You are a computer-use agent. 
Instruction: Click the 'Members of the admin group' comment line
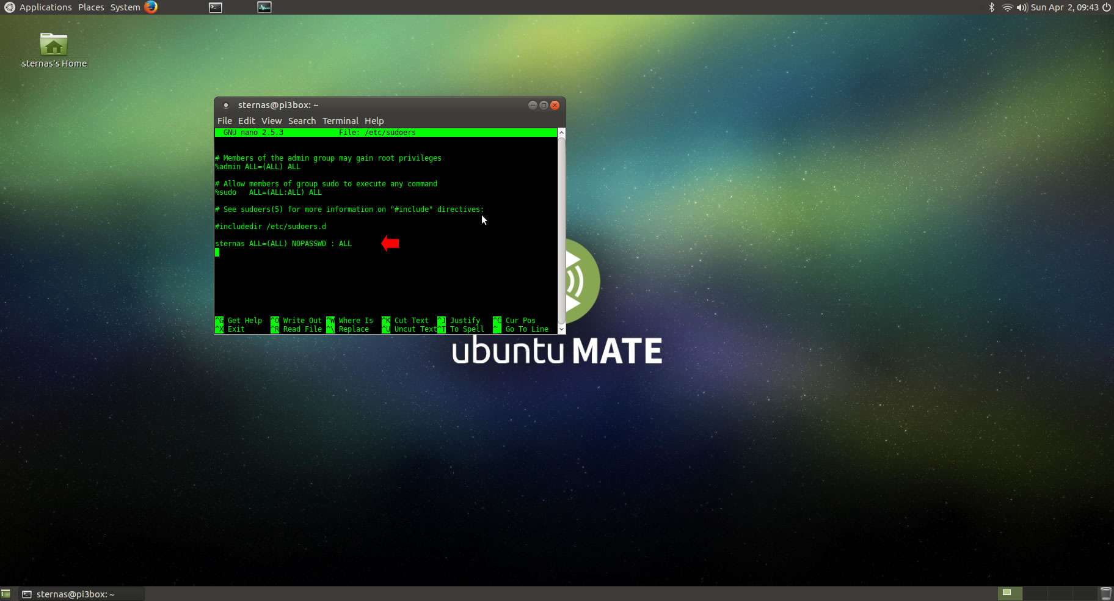[x=328, y=158]
